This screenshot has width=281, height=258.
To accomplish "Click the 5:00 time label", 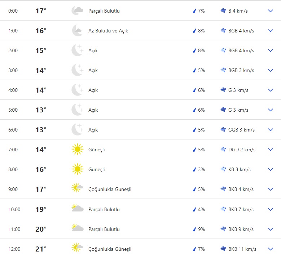I will (13, 110).
